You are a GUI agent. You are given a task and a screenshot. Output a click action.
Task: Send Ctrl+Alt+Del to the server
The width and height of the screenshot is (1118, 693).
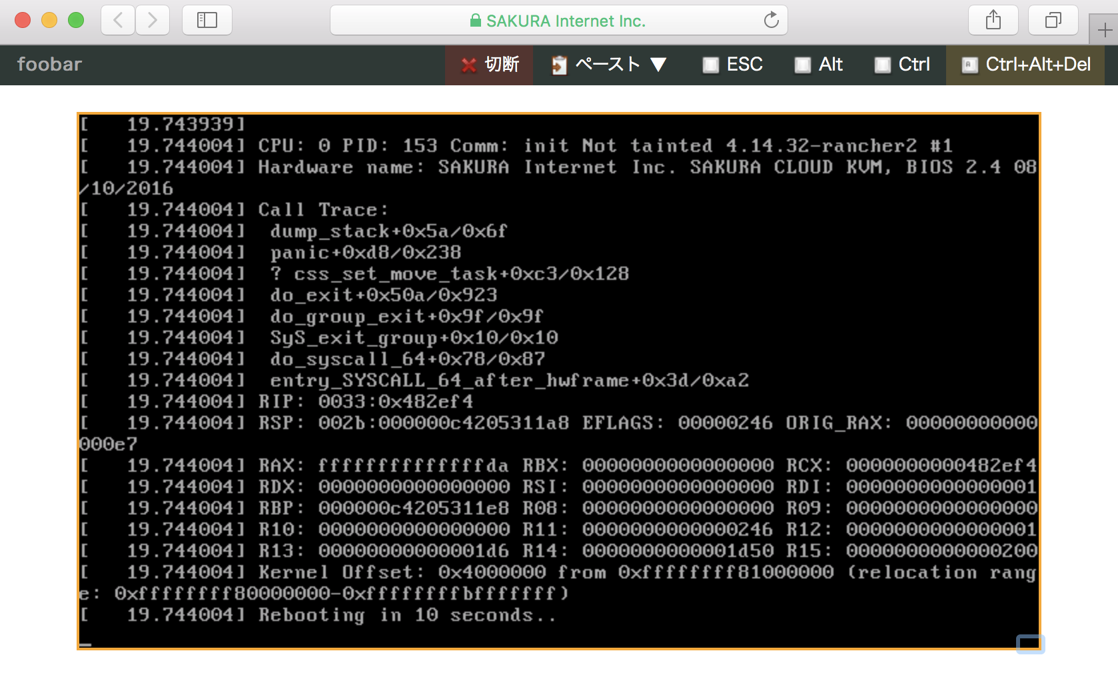(1025, 65)
